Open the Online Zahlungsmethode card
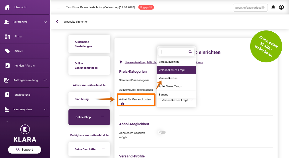The height and width of the screenshot is (158, 289). click(x=89, y=66)
